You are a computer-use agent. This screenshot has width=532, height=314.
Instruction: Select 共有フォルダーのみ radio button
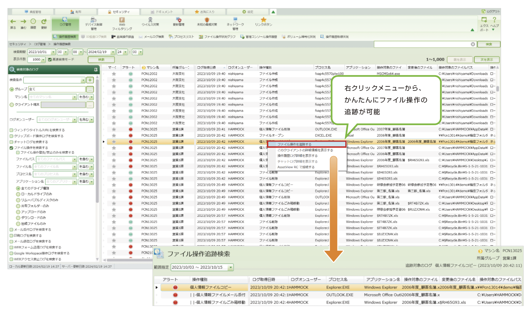[18, 206]
